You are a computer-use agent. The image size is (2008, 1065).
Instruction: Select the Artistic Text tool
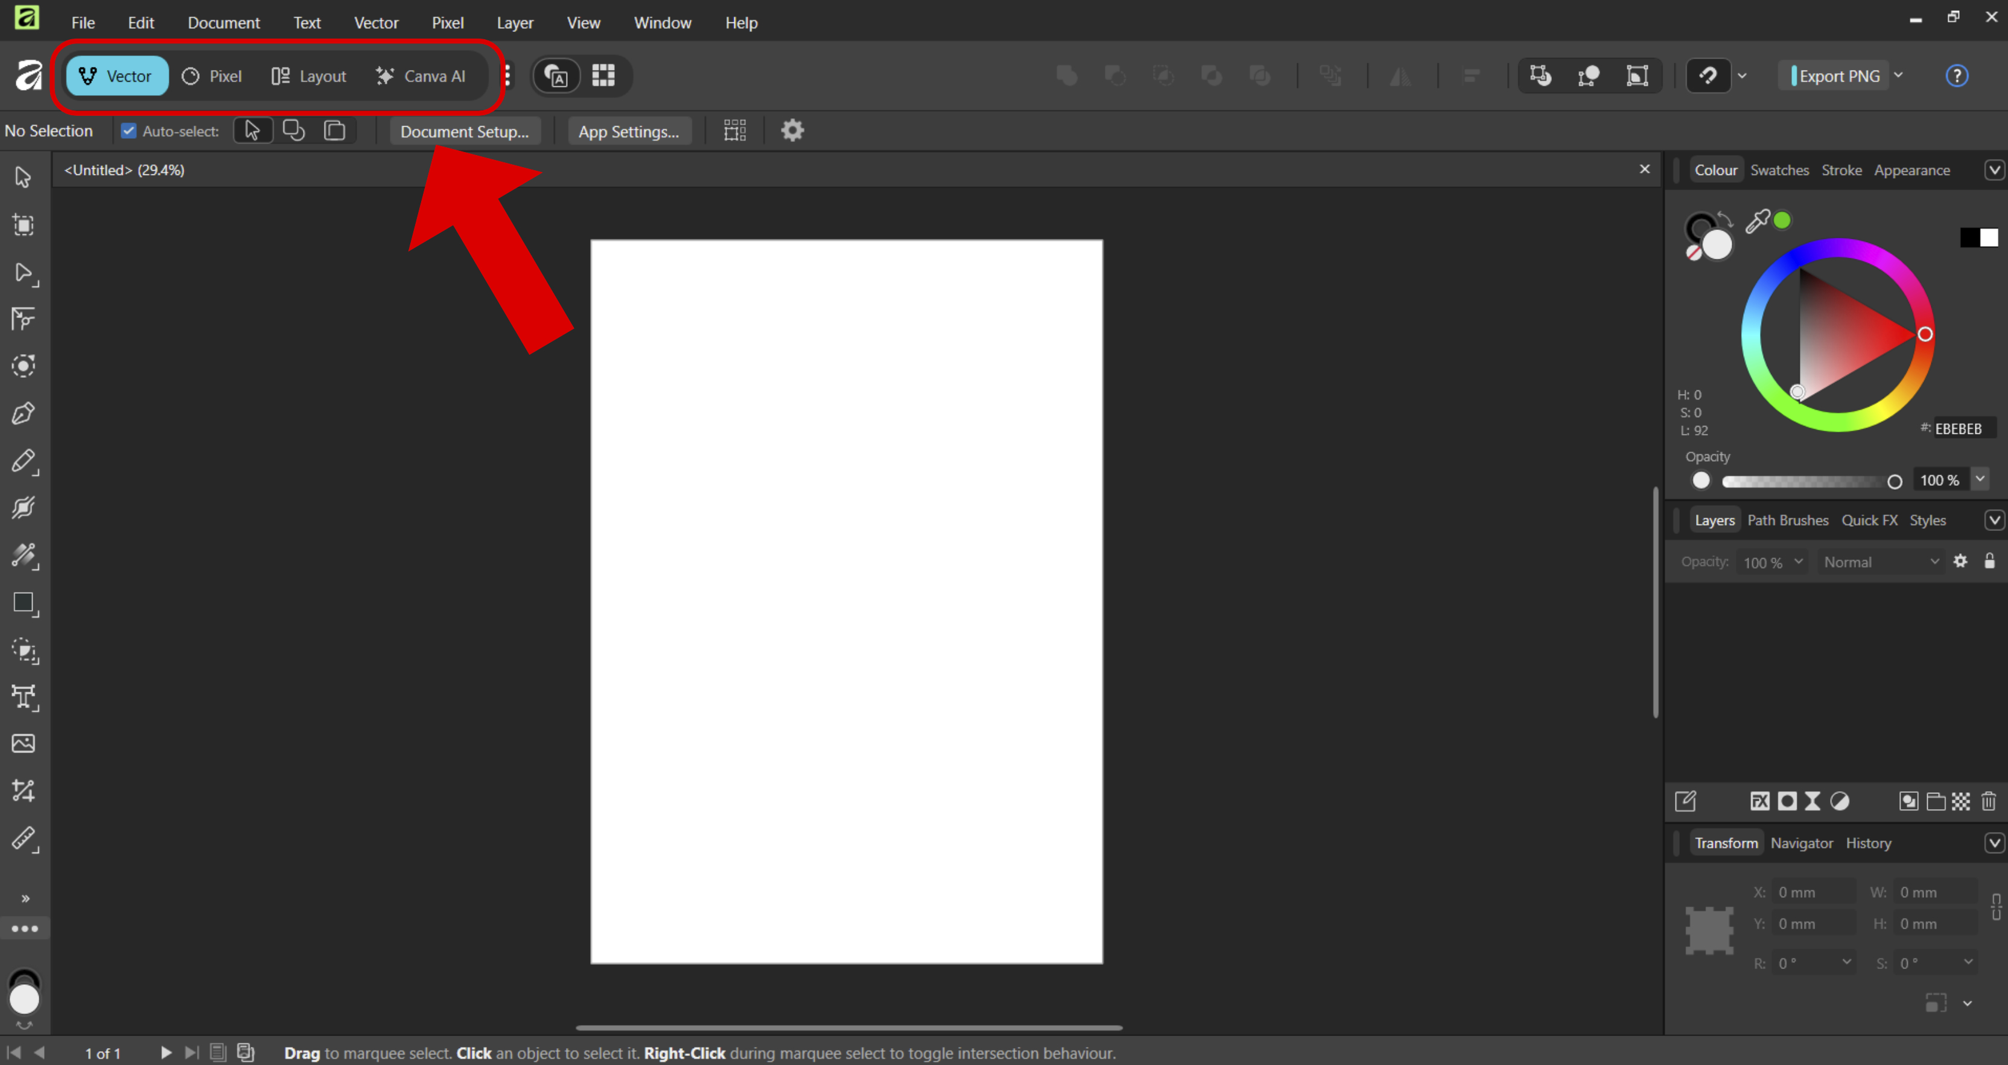click(24, 697)
